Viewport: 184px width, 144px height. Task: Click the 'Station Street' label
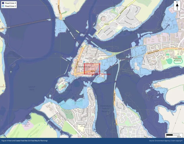tap(89, 58)
